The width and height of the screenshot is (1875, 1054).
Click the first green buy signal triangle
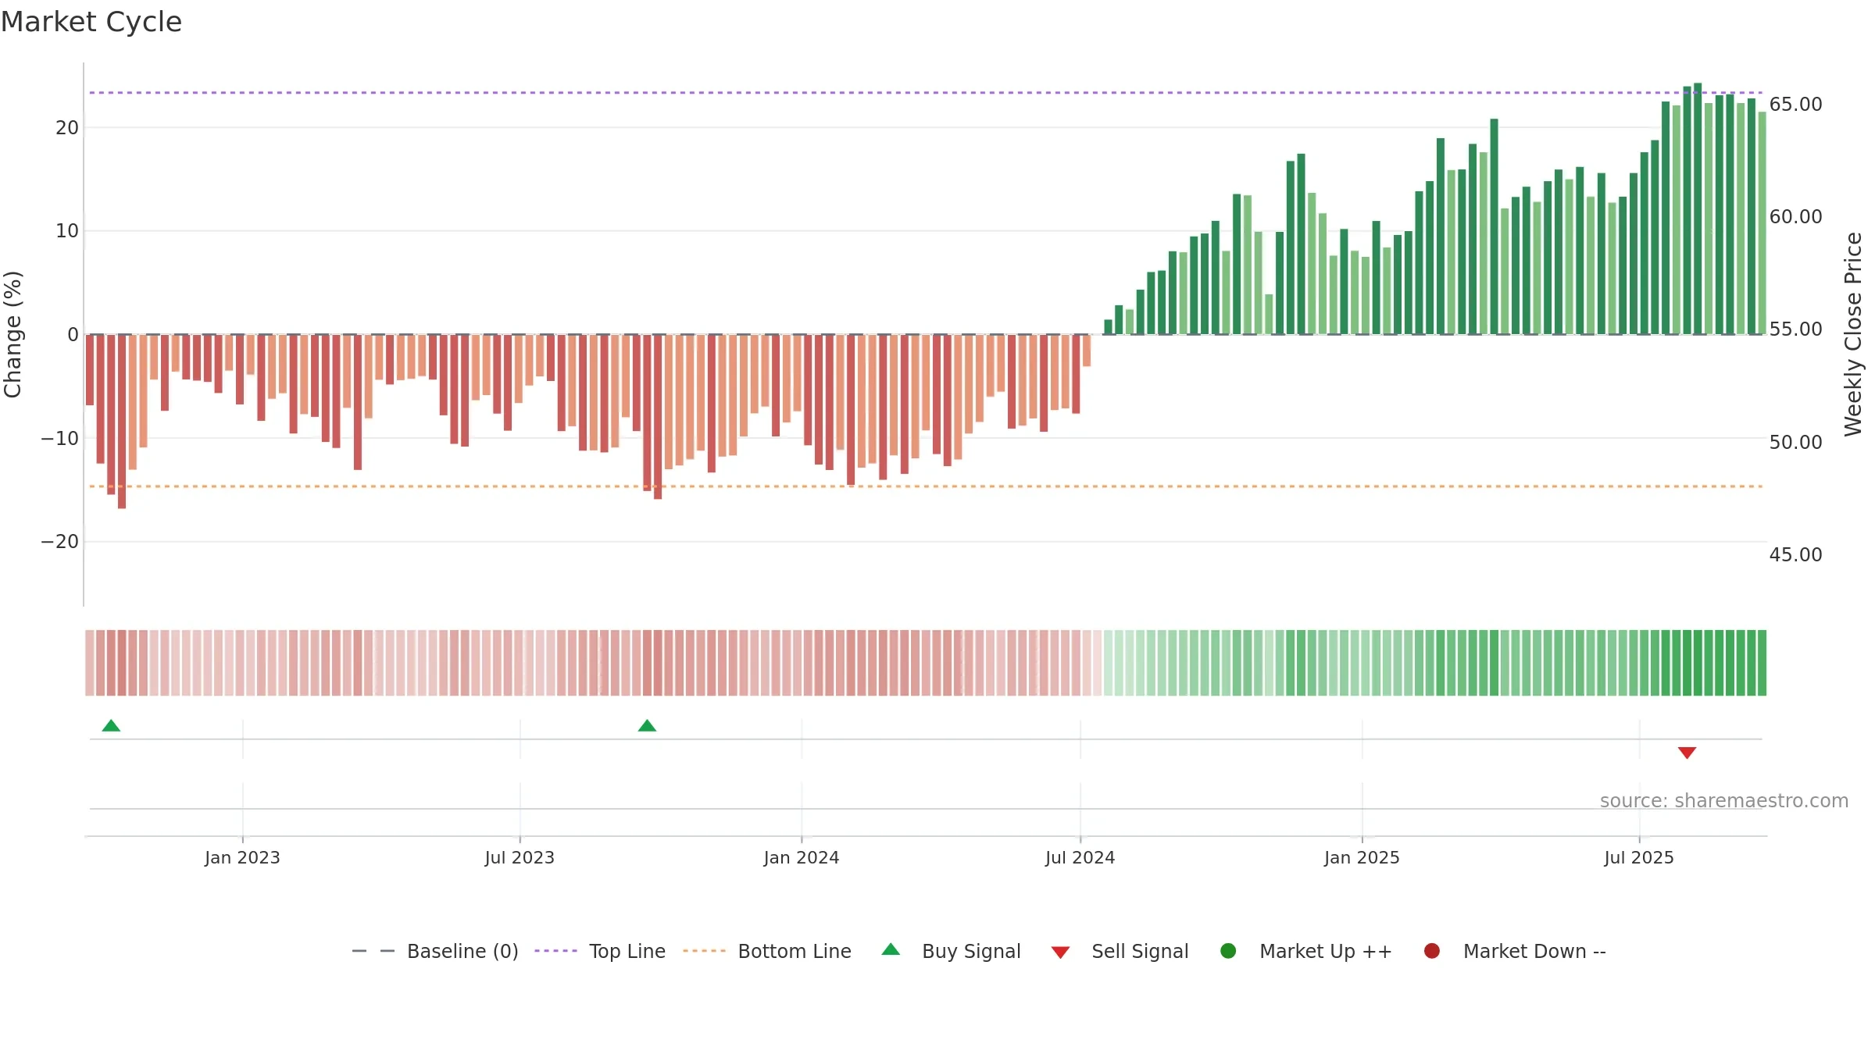[x=111, y=725]
